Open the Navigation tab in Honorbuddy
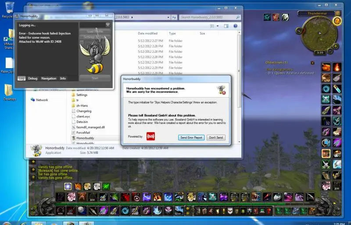The height and width of the screenshot is (225, 351). tap(49, 78)
